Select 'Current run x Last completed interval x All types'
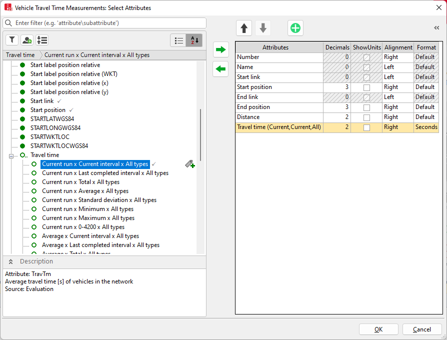This screenshot has height=340, width=447. click(x=105, y=173)
